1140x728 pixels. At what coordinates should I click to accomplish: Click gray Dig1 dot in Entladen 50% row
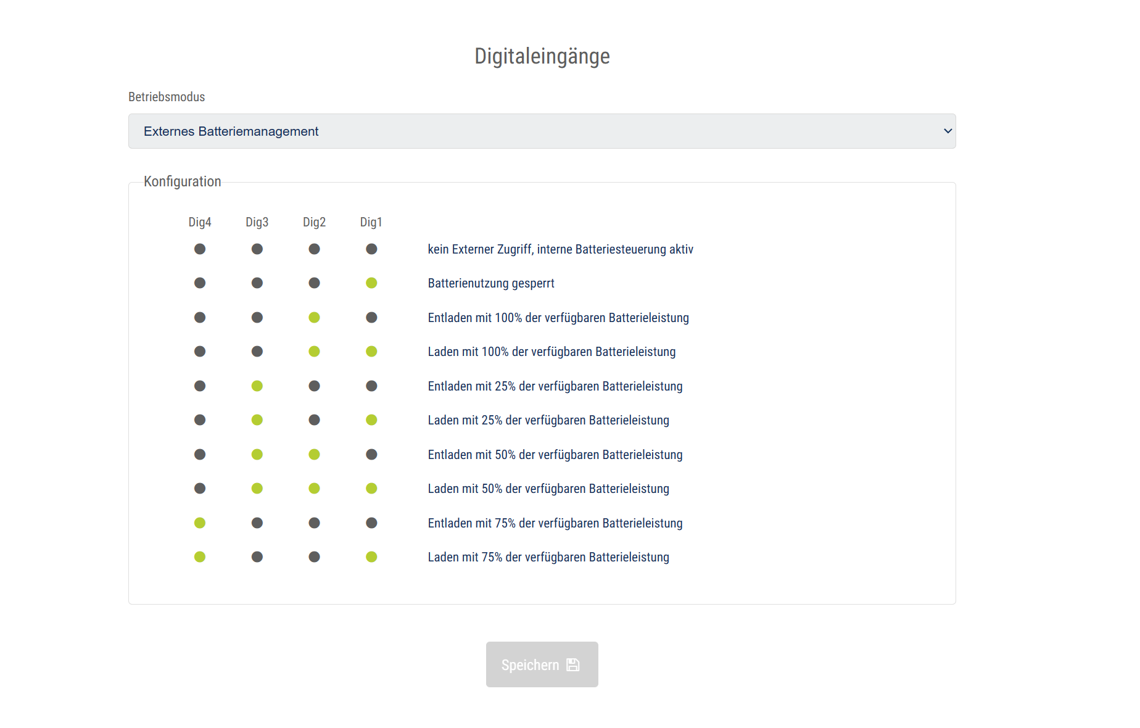[x=371, y=455]
